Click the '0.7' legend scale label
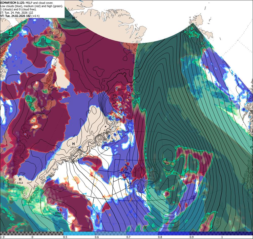 (x=129, y=237)
